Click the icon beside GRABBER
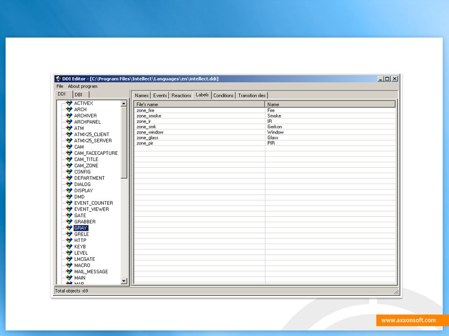Viewport: 449px width, 336px height. click(69, 222)
